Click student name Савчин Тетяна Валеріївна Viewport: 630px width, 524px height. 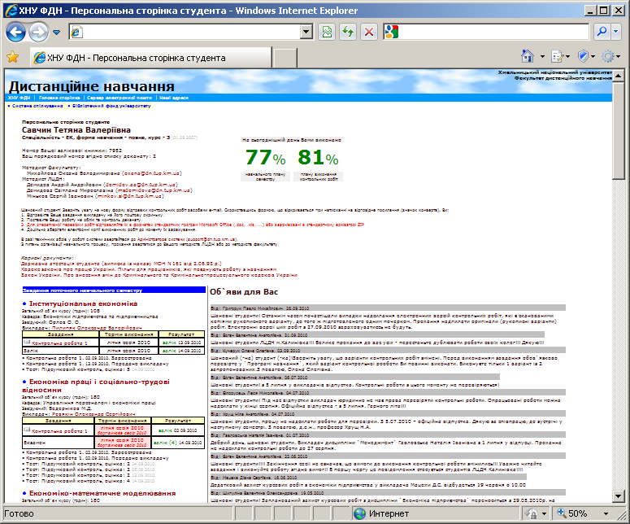pos(76,130)
